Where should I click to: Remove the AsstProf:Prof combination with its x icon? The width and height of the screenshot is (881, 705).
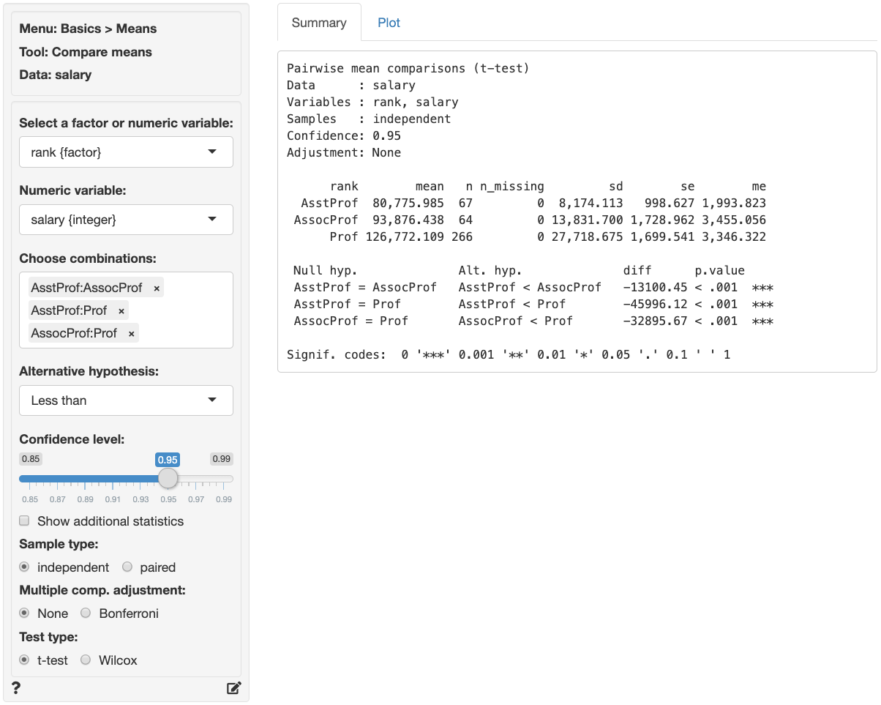coord(121,310)
